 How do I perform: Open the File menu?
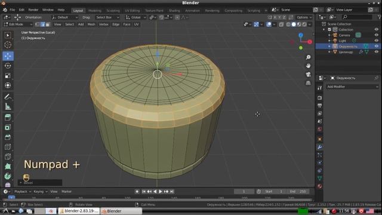pyautogui.click(x=12, y=10)
